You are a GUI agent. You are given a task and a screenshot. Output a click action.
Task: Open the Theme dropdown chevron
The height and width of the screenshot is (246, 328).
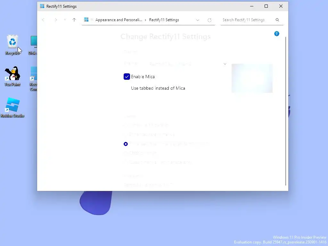tap(225, 64)
